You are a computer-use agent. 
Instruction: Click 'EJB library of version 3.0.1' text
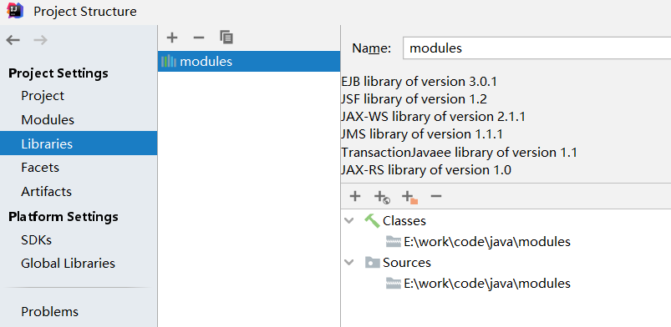(419, 81)
